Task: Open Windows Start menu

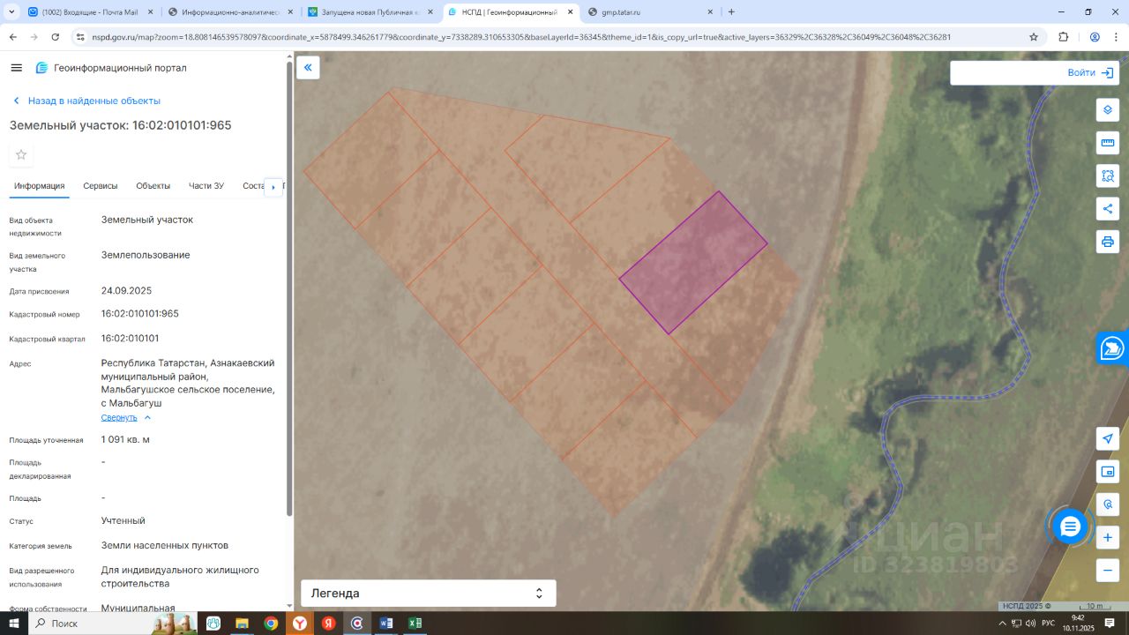Action: [14, 624]
